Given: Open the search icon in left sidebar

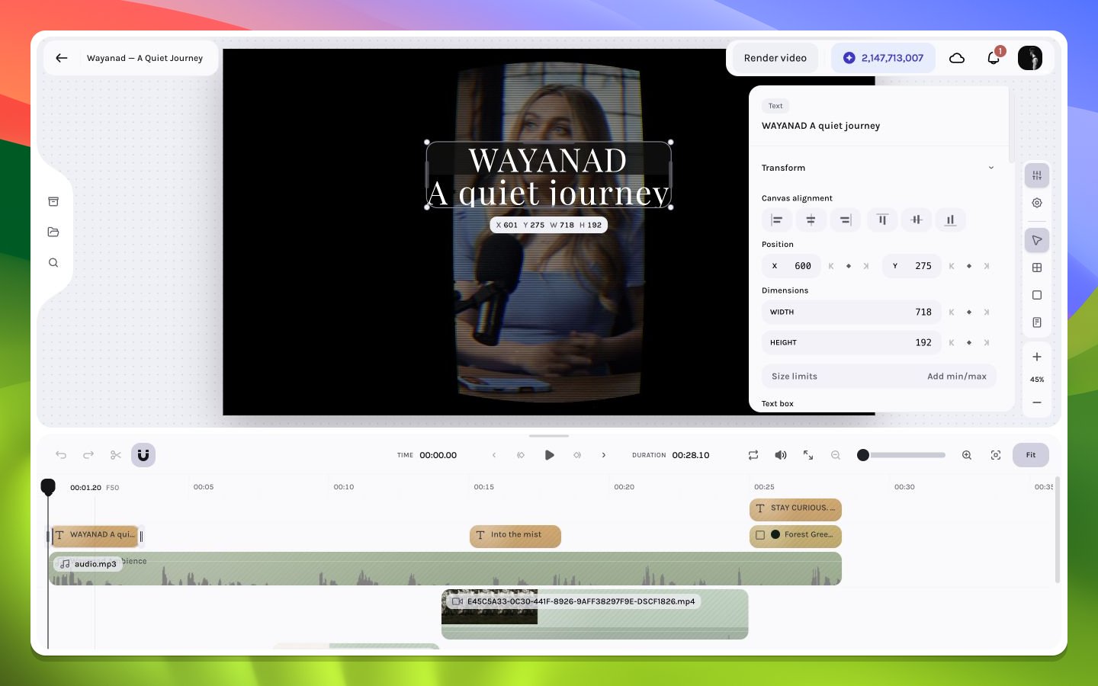Looking at the screenshot, I should pyautogui.click(x=53, y=262).
